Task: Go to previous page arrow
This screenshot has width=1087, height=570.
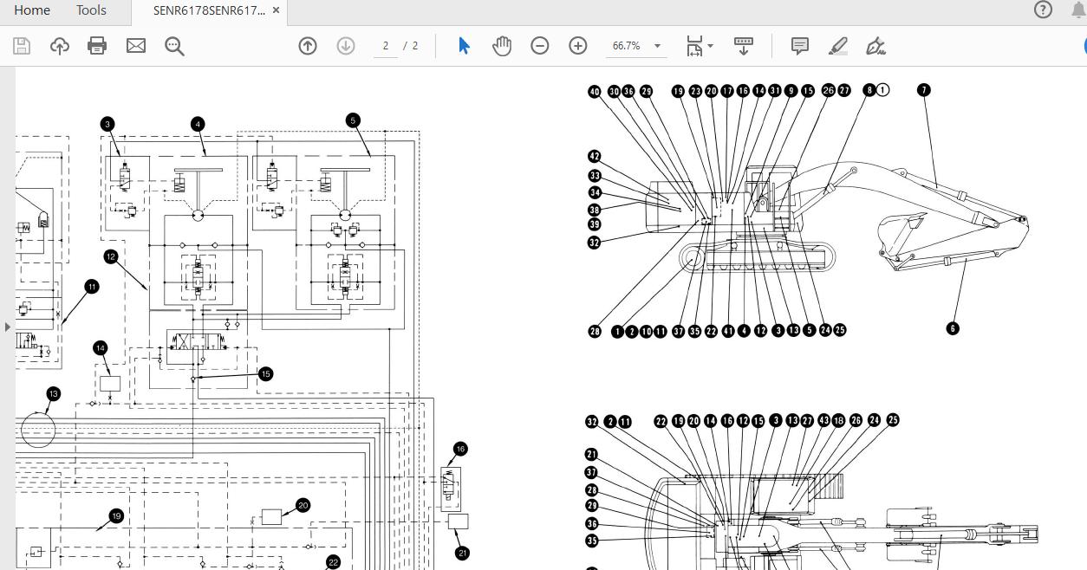Action: point(308,46)
